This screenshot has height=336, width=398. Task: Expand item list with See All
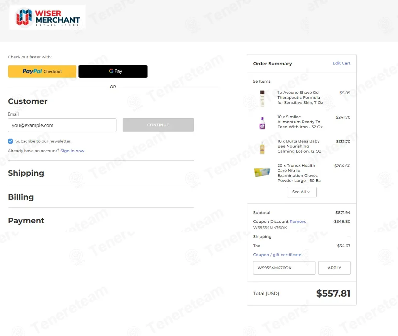click(x=302, y=192)
